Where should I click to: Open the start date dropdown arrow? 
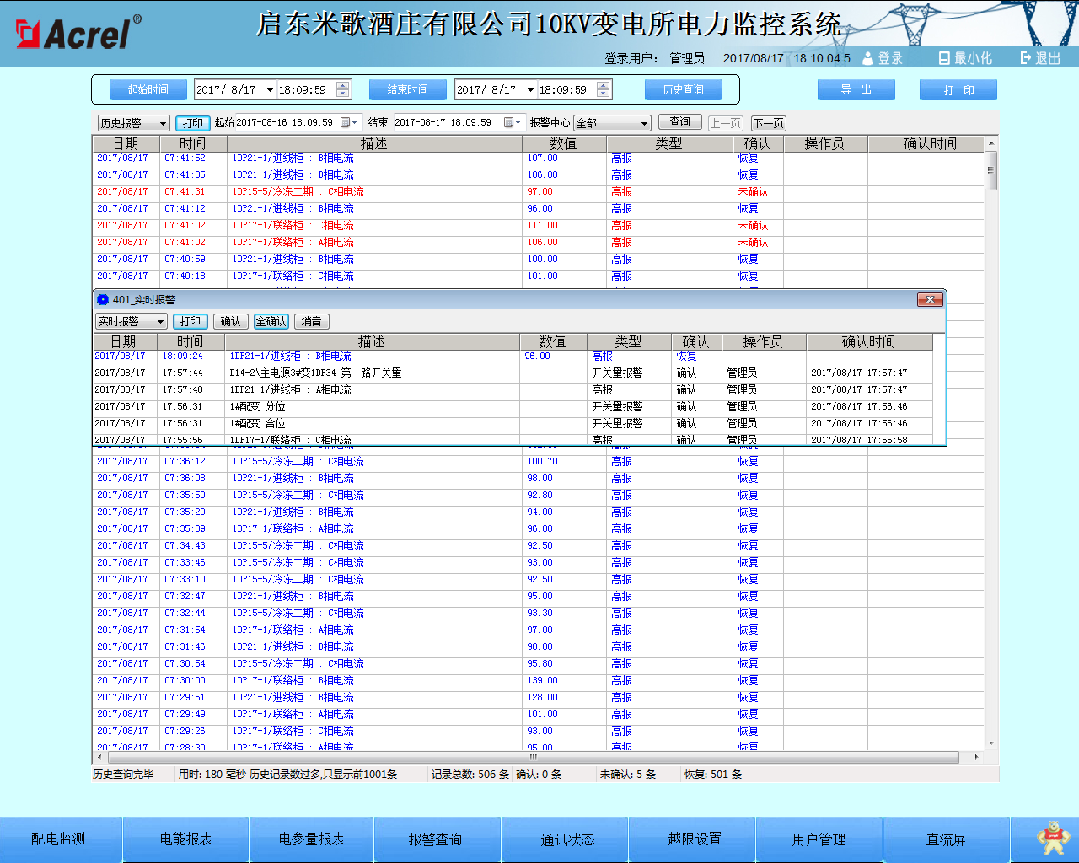pyautogui.click(x=270, y=90)
